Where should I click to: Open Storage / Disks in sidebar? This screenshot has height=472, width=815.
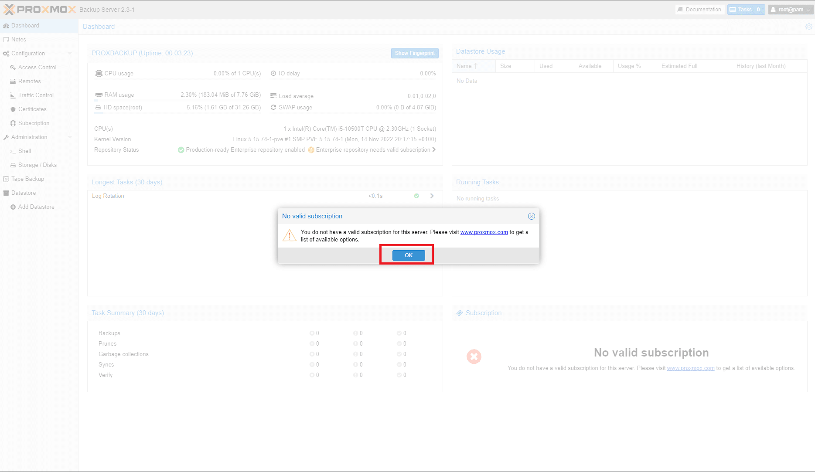(x=39, y=165)
